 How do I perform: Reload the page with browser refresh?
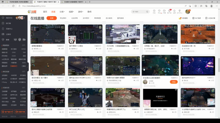coord(13,6)
